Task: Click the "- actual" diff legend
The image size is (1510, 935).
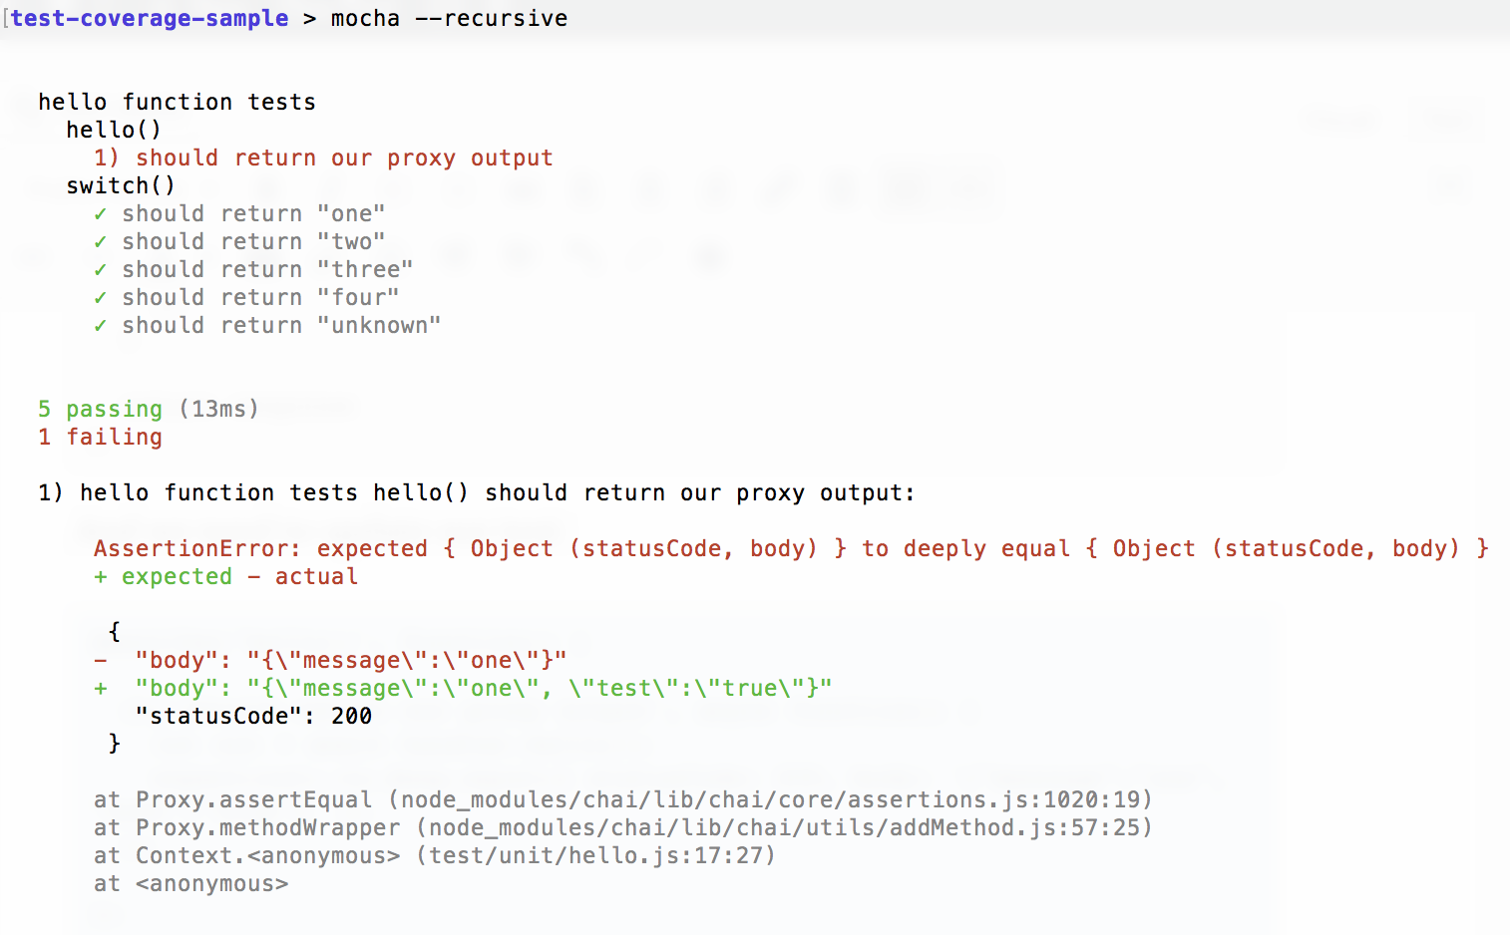Action: click(x=302, y=576)
